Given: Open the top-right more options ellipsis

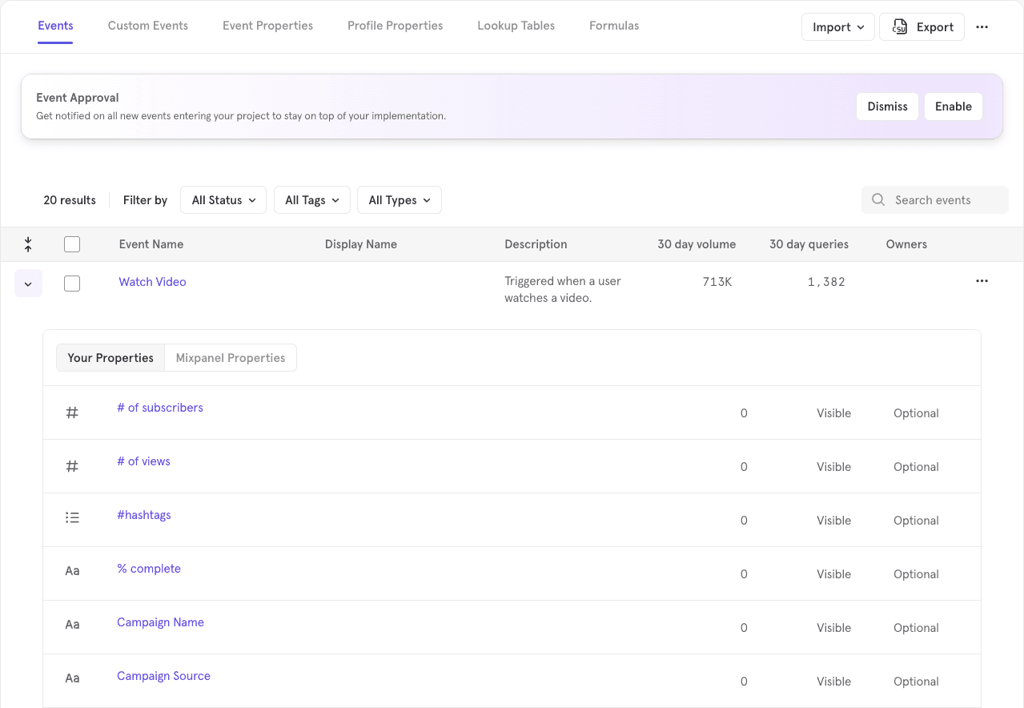Looking at the screenshot, I should (982, 26).
